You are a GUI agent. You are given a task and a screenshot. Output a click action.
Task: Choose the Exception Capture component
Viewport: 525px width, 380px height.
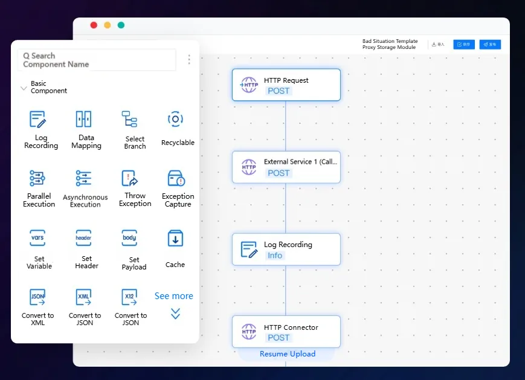point(178,189)
